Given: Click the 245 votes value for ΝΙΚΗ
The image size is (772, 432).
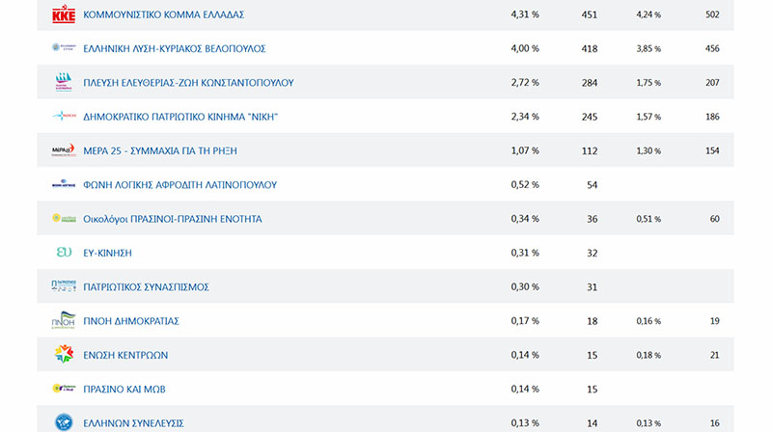Looking at the screenshot, I should (x=588, y=118).
